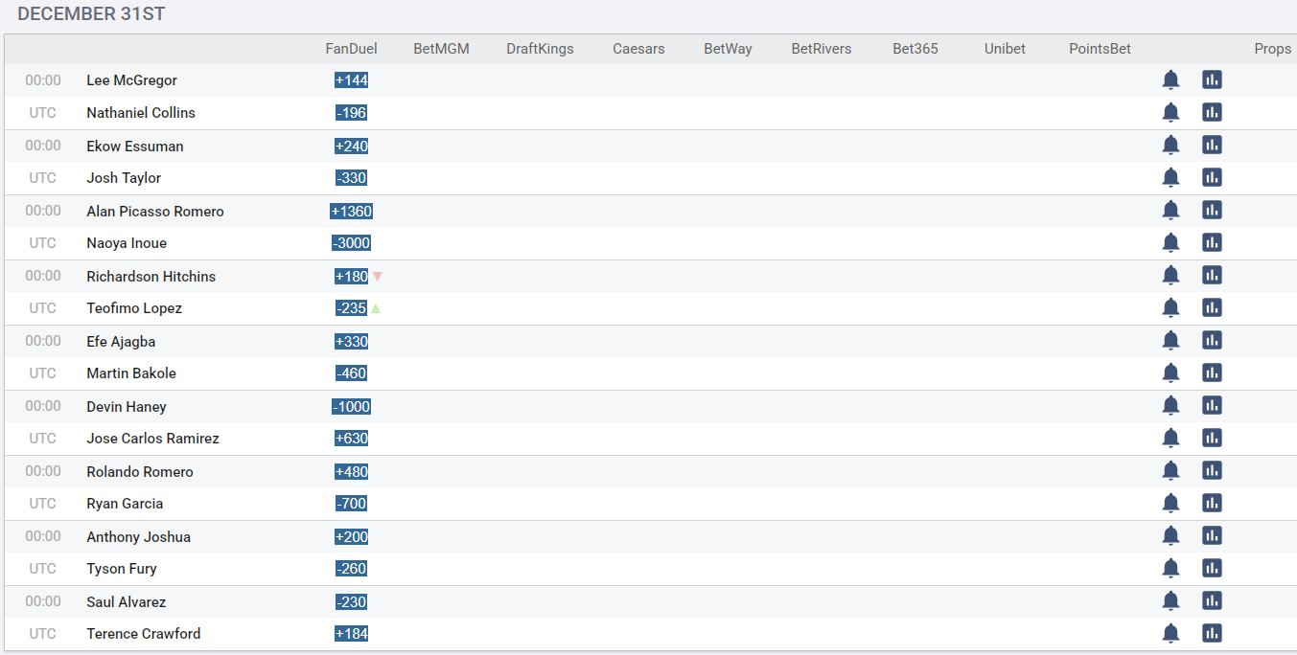1297x655 pixels.
Task: Click the alert bell for Nathaniel Collins
Action: coord(1170,113)
